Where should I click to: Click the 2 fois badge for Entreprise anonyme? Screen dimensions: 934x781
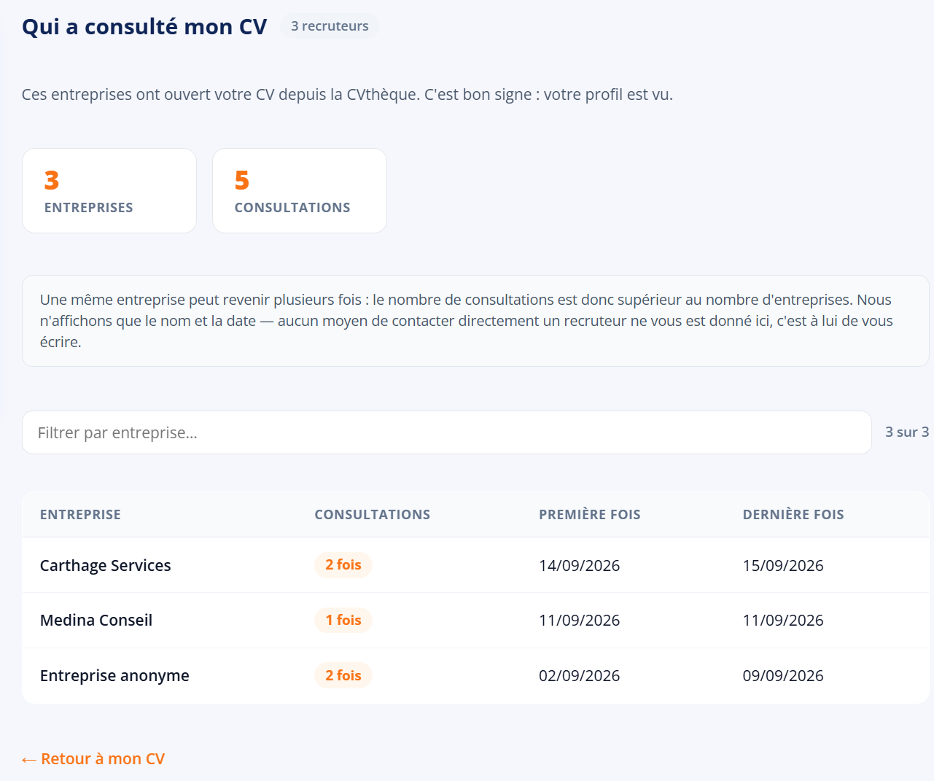click(x=343, y=676)
